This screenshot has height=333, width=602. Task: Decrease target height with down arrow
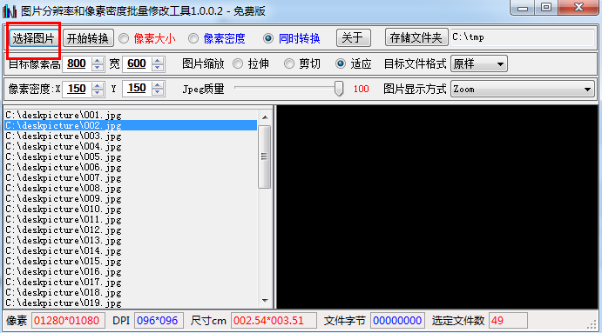point(98,68)
